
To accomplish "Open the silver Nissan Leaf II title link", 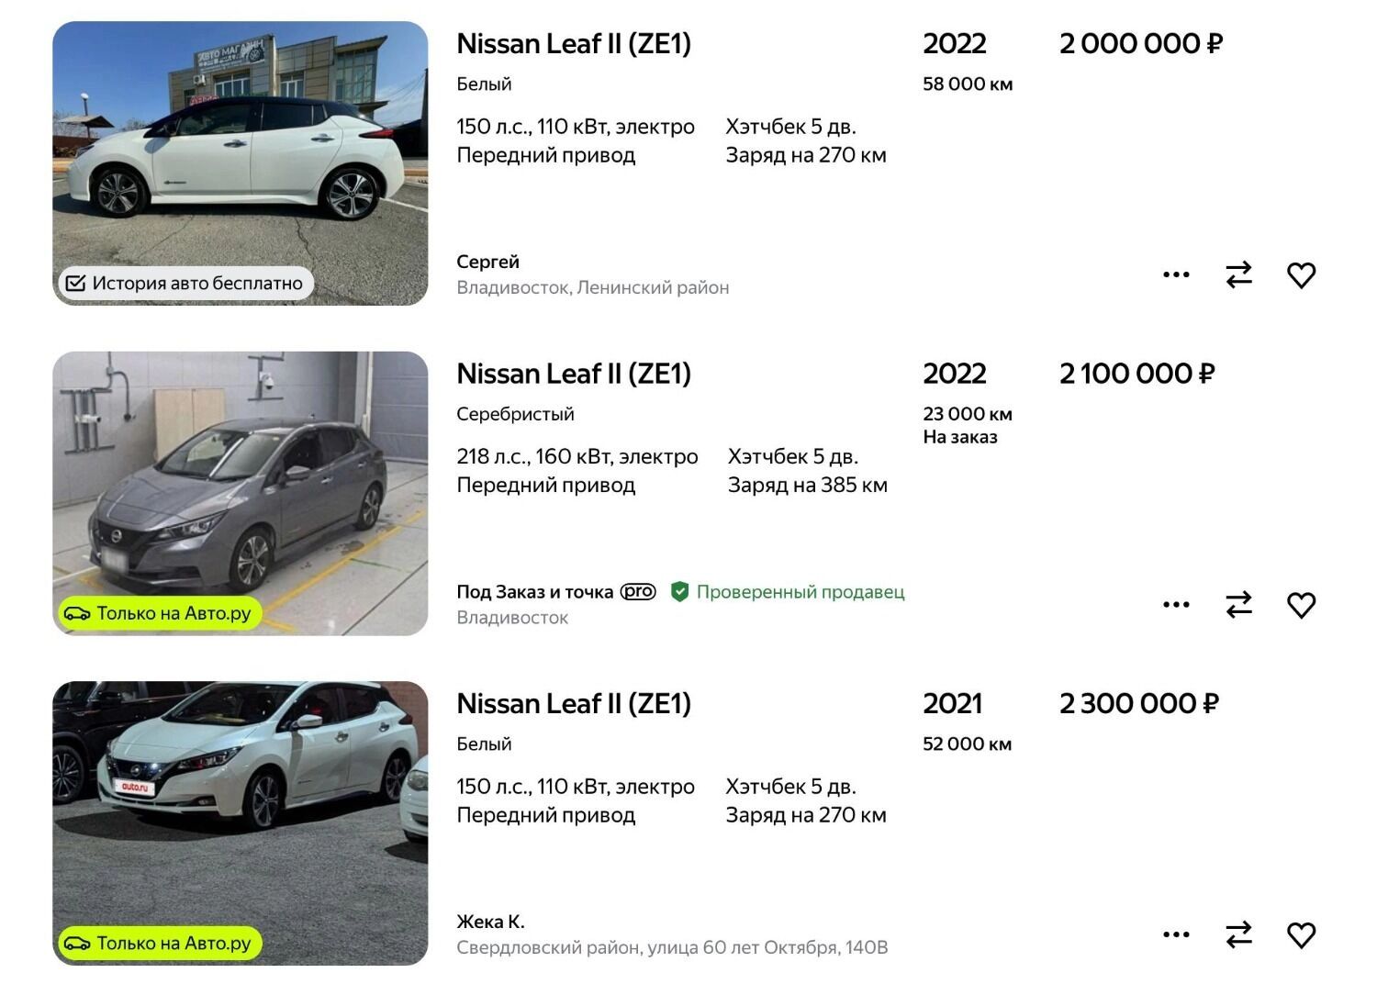I will (574, 374).
